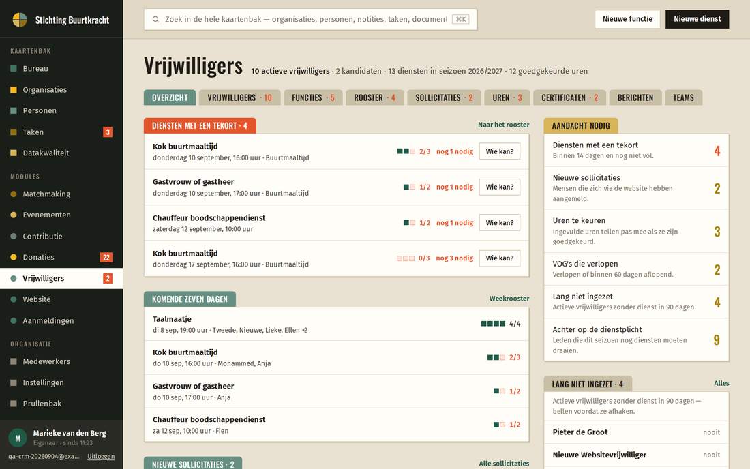Click the Prullenbak square icon
This screenshot has height=469, width=750.
point(14,404)
